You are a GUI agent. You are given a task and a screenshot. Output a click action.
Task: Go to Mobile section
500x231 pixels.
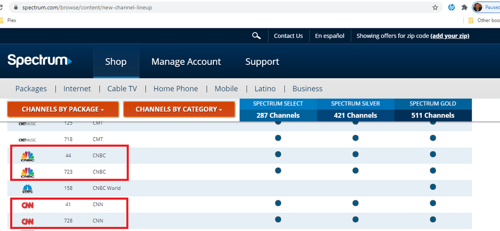(x=226, y=88)
